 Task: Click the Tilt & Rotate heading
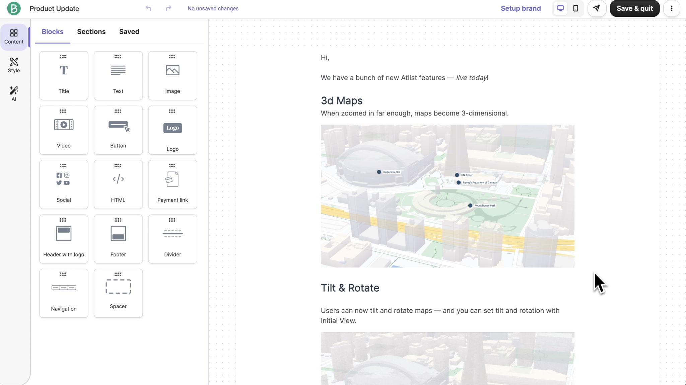click(350, 288)
